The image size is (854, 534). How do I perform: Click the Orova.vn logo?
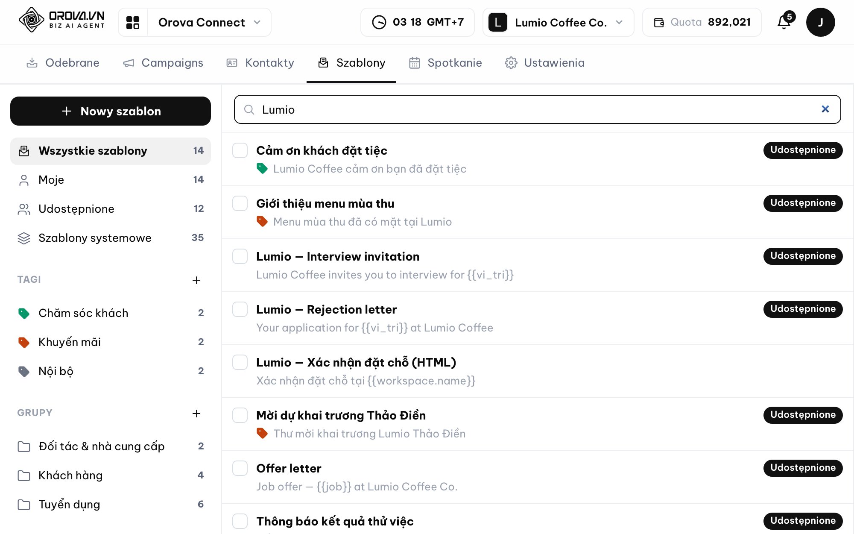point(62,20)
